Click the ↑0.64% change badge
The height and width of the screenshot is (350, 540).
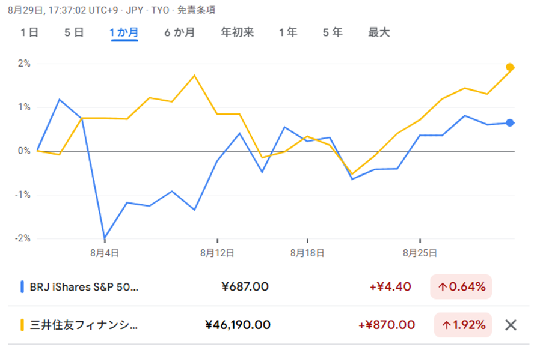[x=461, y=286]
